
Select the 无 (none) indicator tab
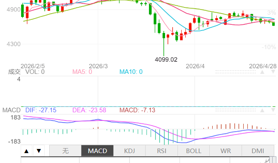coord(65,151)
